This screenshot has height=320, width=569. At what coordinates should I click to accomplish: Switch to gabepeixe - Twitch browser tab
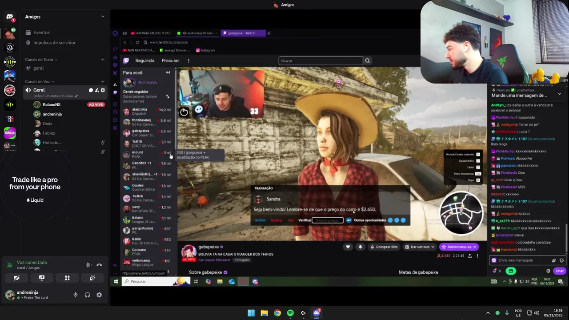pyautogui.click(x=243, y=33)
